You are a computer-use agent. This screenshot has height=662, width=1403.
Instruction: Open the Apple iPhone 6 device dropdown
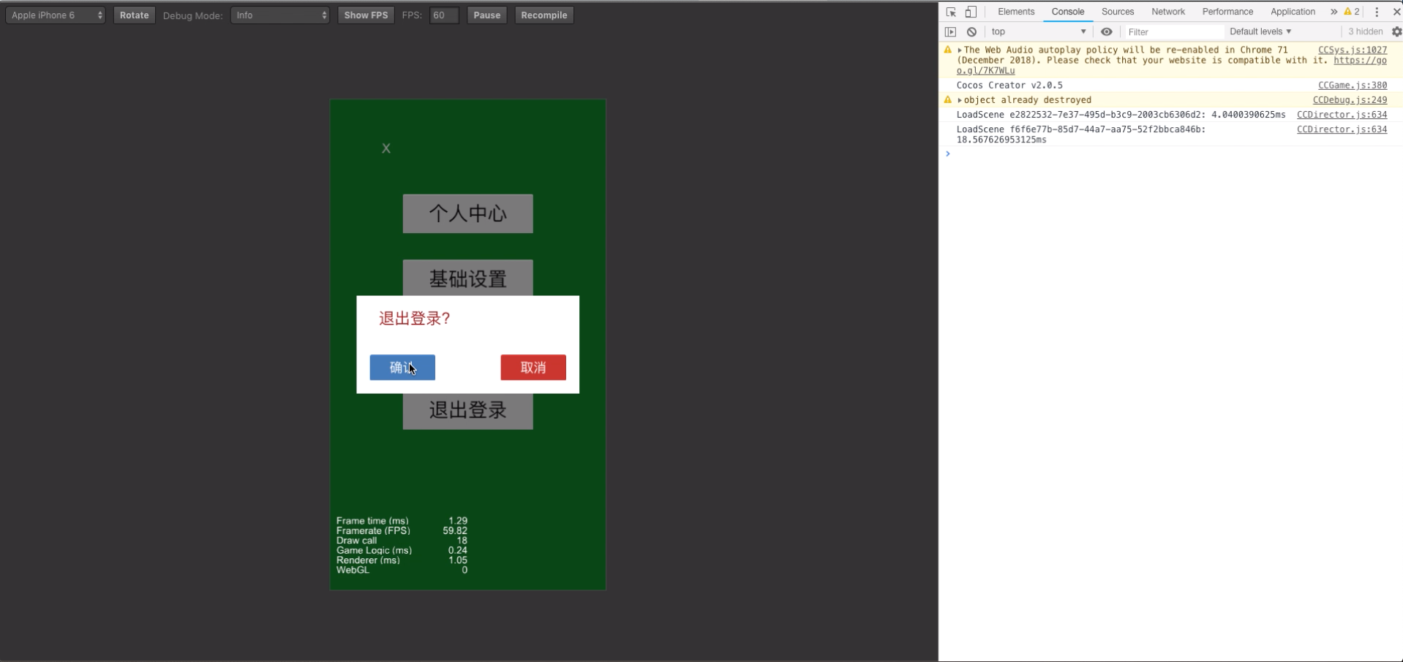(56, 15)
